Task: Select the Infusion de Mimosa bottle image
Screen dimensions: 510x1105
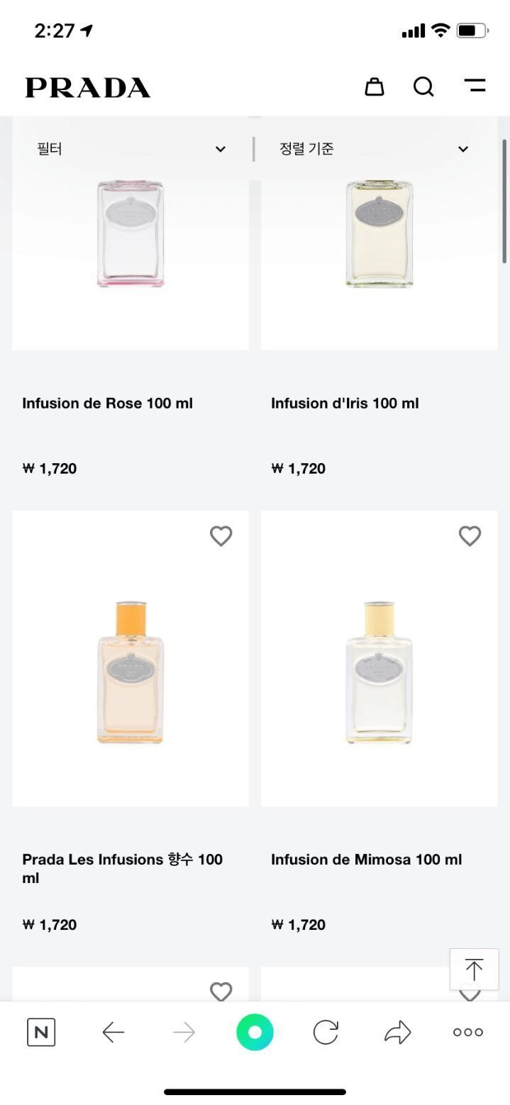Action: coord(379,672)
